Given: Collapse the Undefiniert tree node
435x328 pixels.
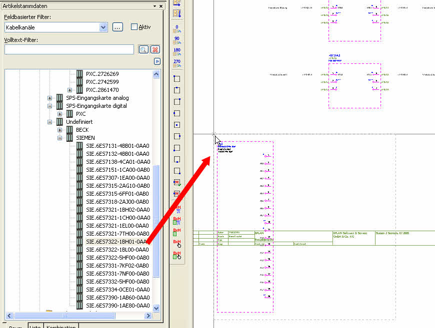Looking at the screenshot, I should [x=49, y=122].
